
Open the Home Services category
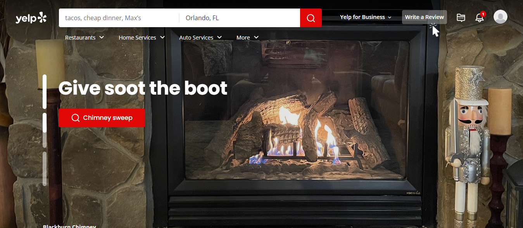pos(137,38)
